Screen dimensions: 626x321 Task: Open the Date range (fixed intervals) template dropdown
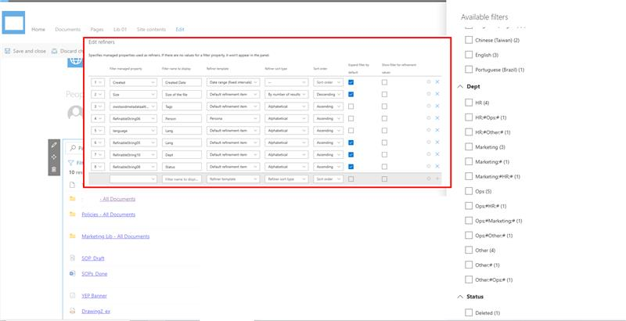pyautogui.click(x=233, y=82)
